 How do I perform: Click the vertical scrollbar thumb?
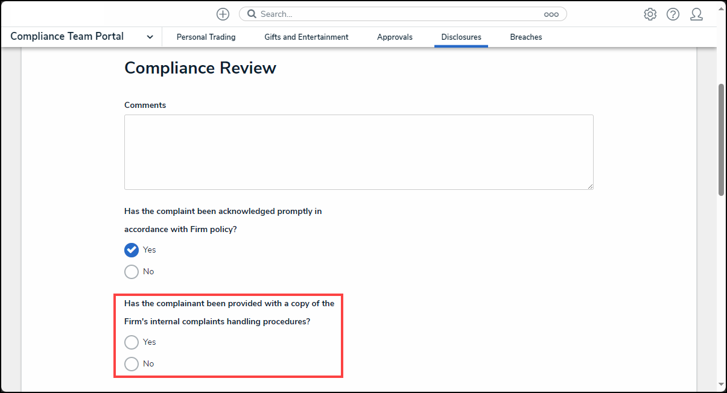pyautogui.click(x=721, y=139)
